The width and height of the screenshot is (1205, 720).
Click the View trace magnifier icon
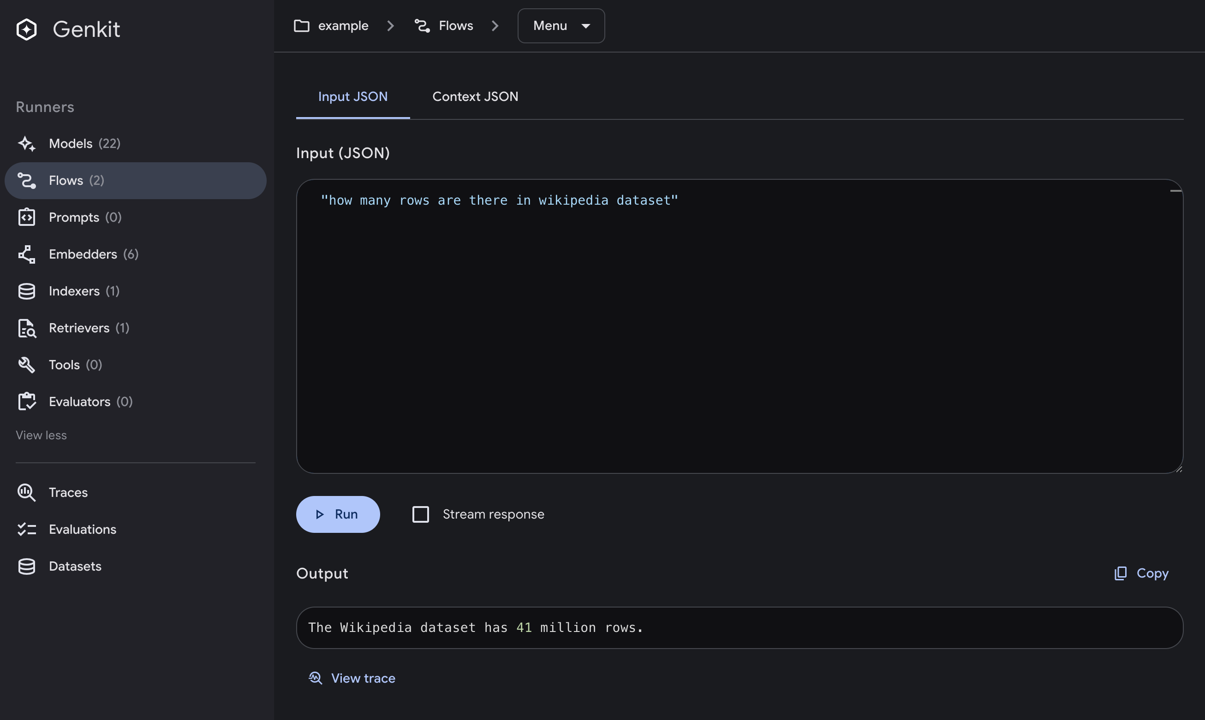click(316, 678)
